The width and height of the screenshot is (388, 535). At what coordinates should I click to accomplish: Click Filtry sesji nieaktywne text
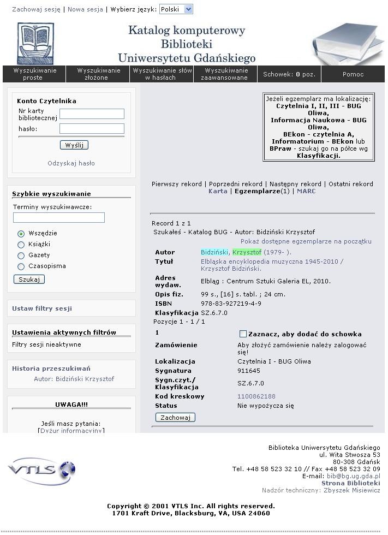47,344
